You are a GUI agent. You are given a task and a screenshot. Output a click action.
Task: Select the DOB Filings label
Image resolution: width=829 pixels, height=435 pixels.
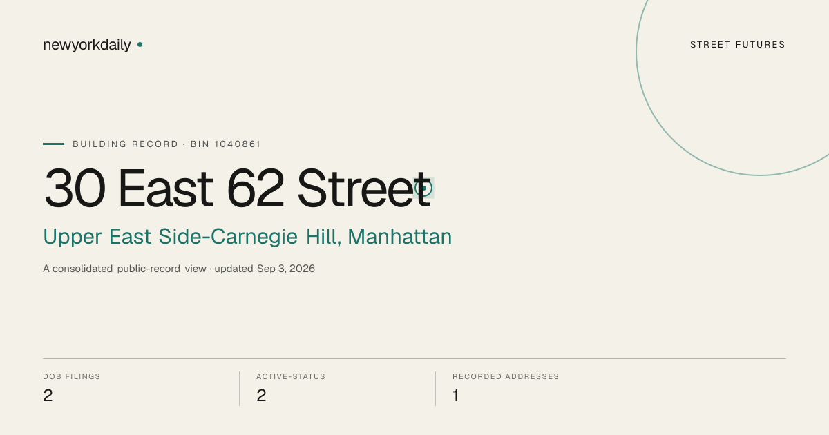(x=72, y=377)
